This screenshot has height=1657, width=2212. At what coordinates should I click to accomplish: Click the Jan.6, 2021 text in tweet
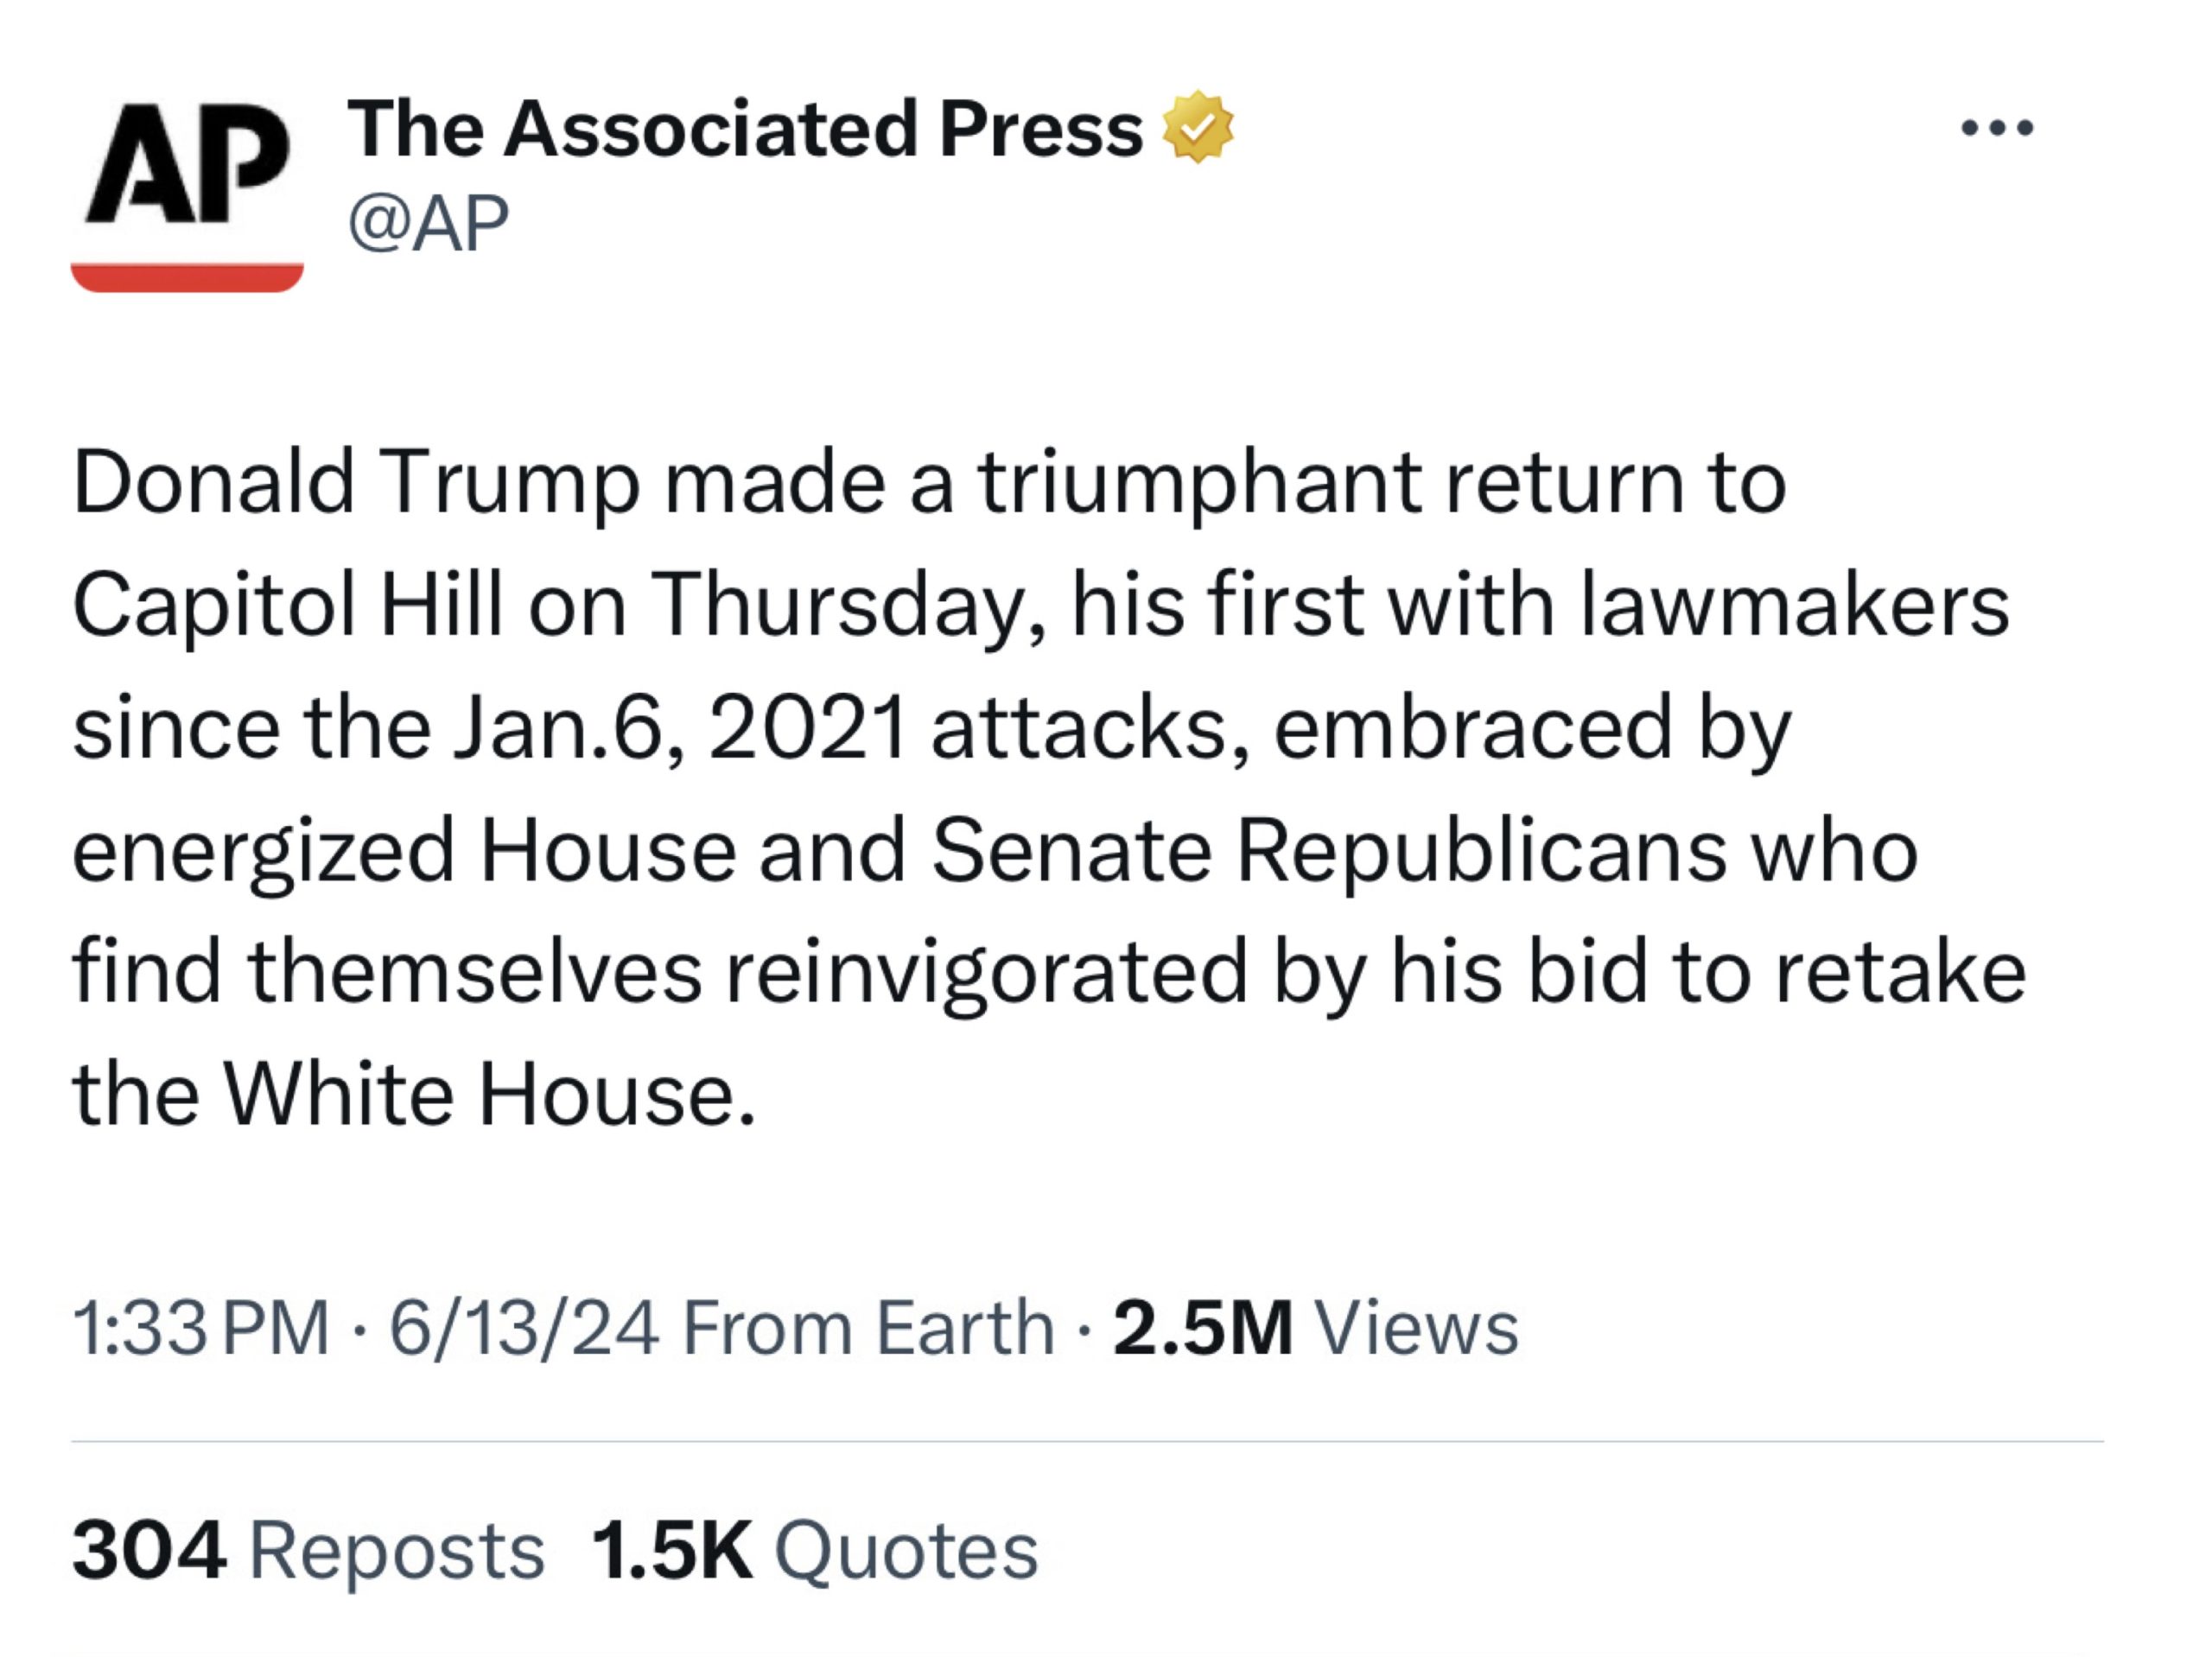click(679, 728)
